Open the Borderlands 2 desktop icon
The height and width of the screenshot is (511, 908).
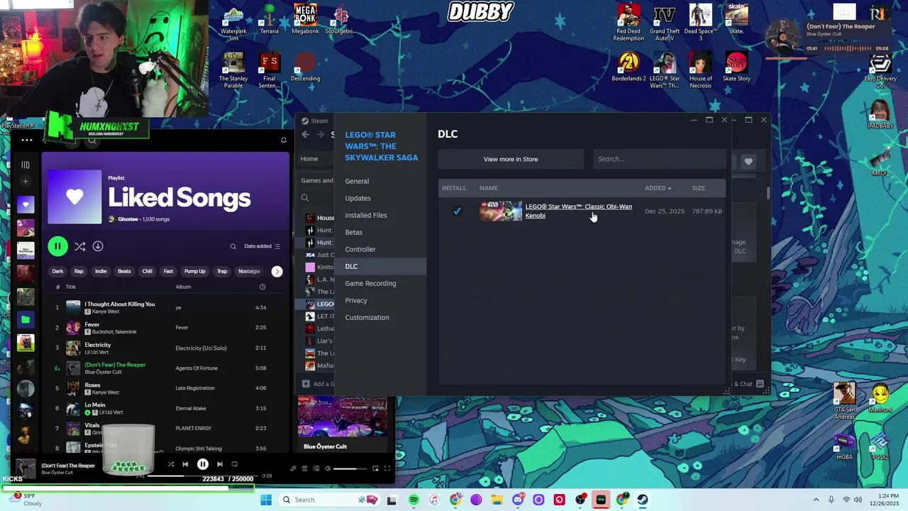coord(629,67)
